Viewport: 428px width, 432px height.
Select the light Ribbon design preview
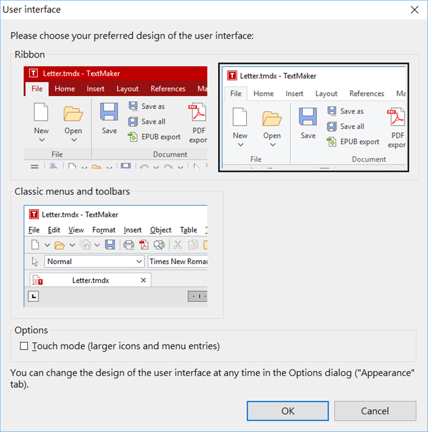tap(314, 117)
